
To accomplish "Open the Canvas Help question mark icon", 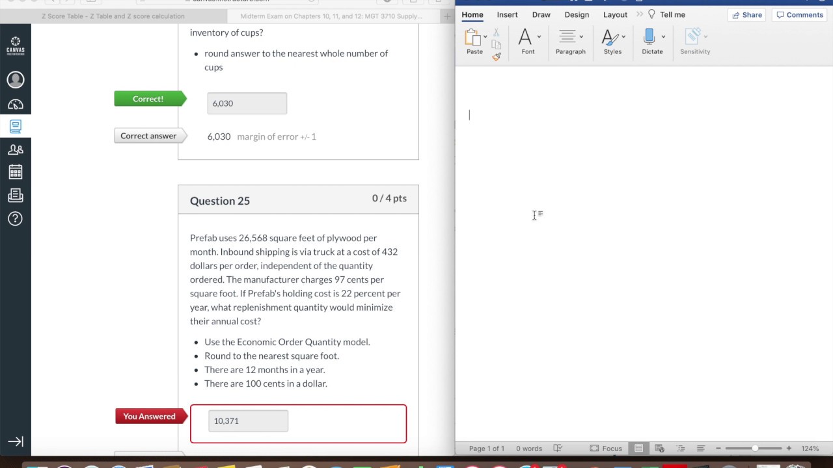I will coord(16,218).
